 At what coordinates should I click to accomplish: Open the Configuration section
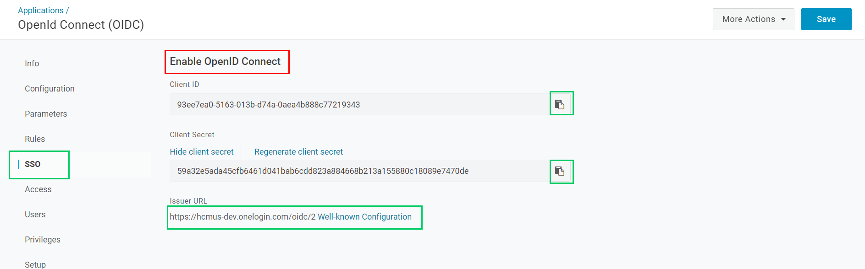50,89
